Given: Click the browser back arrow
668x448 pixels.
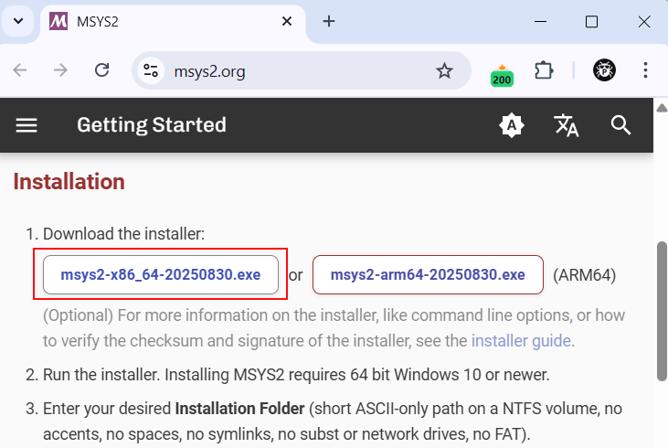Looking at the screenshot, I should point(20,69).
